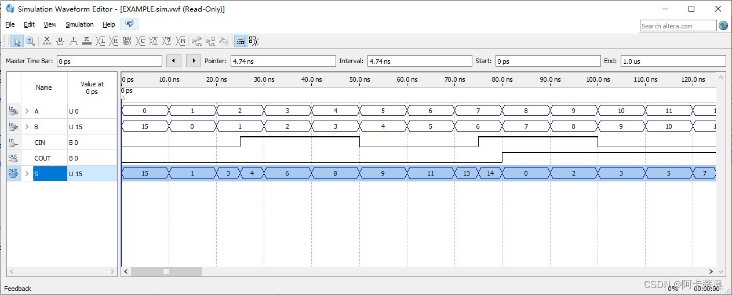The image size is (732, 295).
Task: Open the View menu
Action: [x=50, y=24]
